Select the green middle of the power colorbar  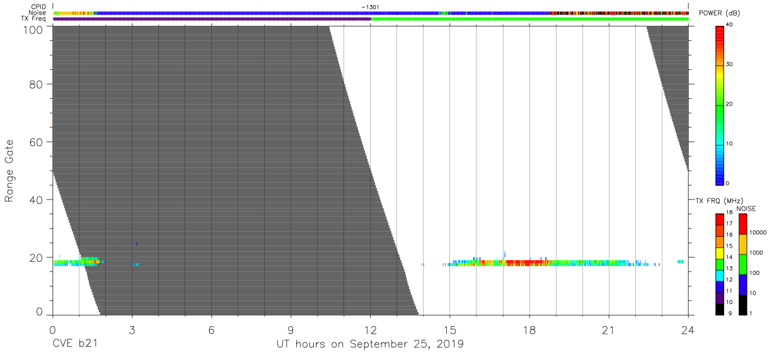pyautogui.click(x=720, y=104)
